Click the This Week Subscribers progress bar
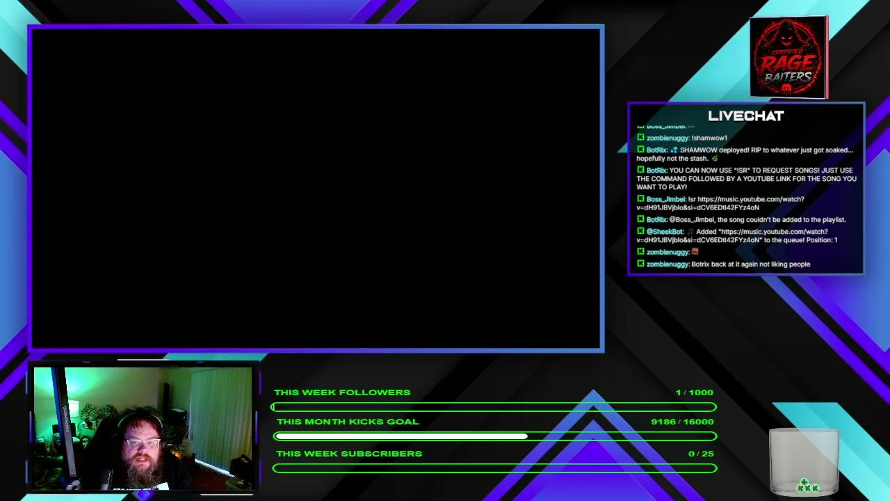 [x=494, y=468]
